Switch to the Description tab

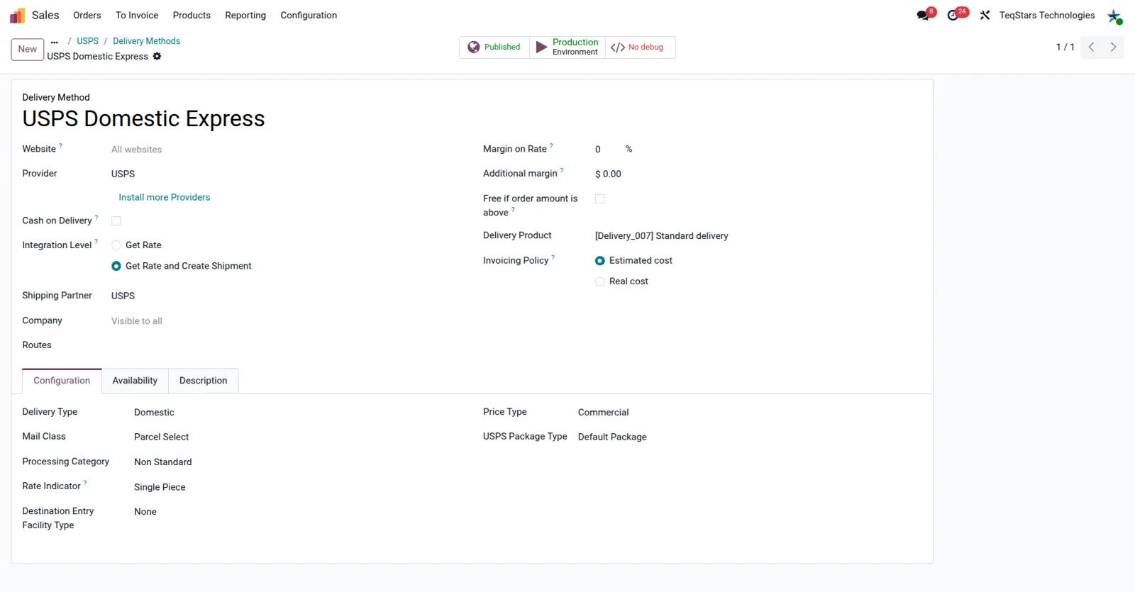point(204,381)
